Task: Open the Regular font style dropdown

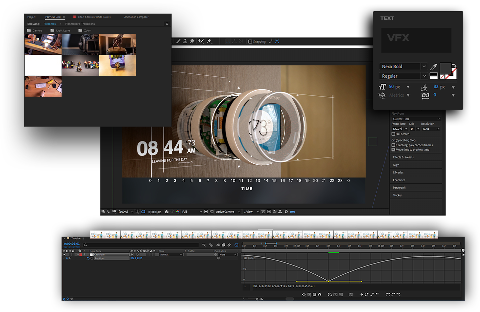Action: (403, 76)
